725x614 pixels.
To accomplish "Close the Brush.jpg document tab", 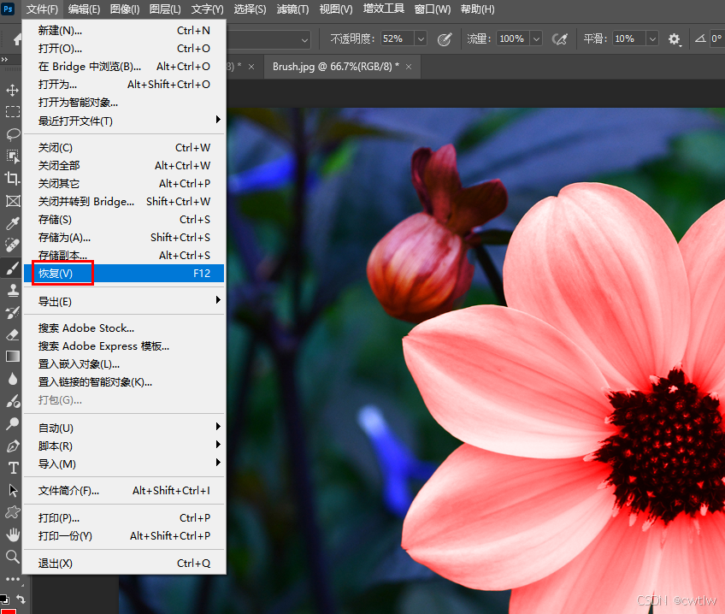I will coord(409,67).
